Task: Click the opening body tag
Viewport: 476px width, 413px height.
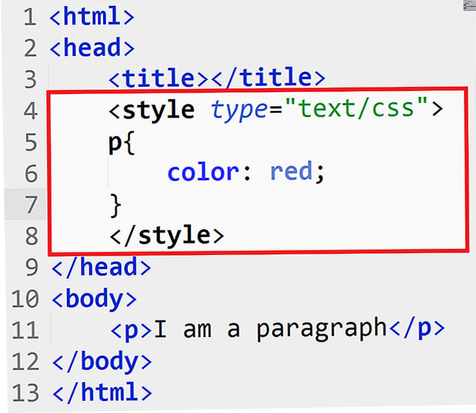Action: (x=94, y=298)
